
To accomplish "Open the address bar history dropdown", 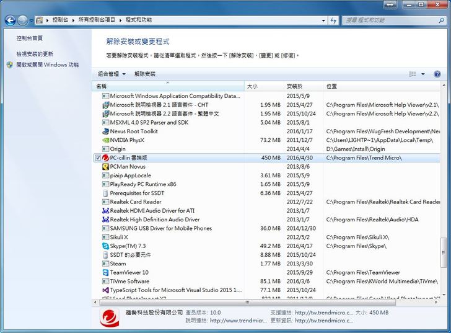I will click(323, 20).
